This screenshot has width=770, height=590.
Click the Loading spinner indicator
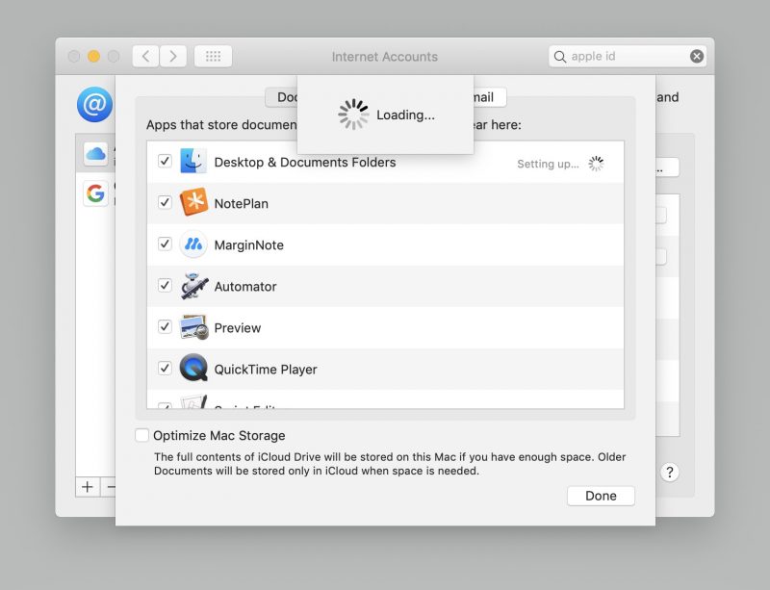[353, 115]
